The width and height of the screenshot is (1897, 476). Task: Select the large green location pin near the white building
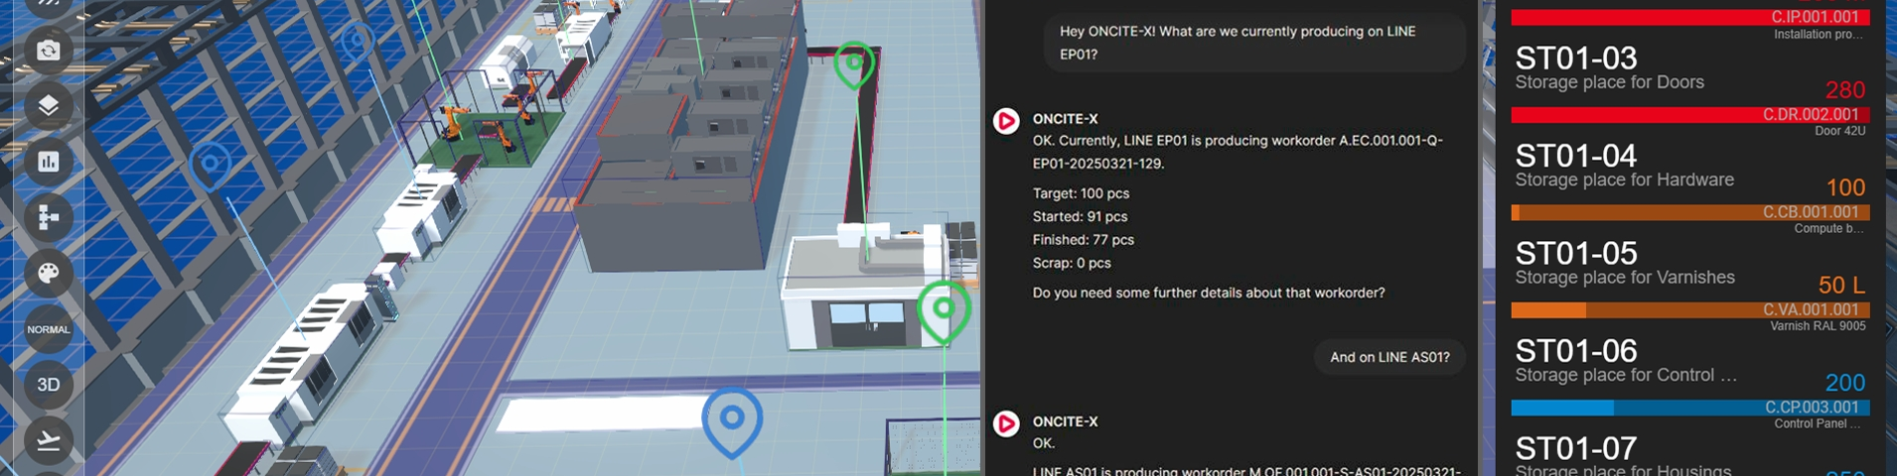(x=943, y=310)
